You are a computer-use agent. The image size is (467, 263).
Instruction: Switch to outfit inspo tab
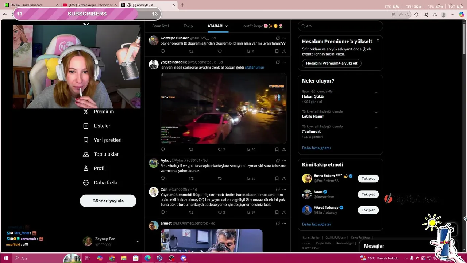[x=263, y=26]
